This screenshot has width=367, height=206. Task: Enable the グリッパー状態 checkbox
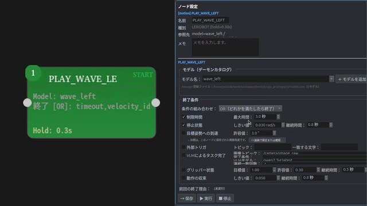click(183, 170)
